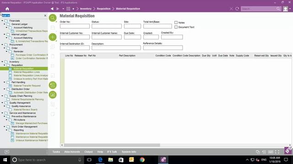Click the keyboard-like icon in bottom bar
The image size is (293, 164).
click(x=271, y=152)
